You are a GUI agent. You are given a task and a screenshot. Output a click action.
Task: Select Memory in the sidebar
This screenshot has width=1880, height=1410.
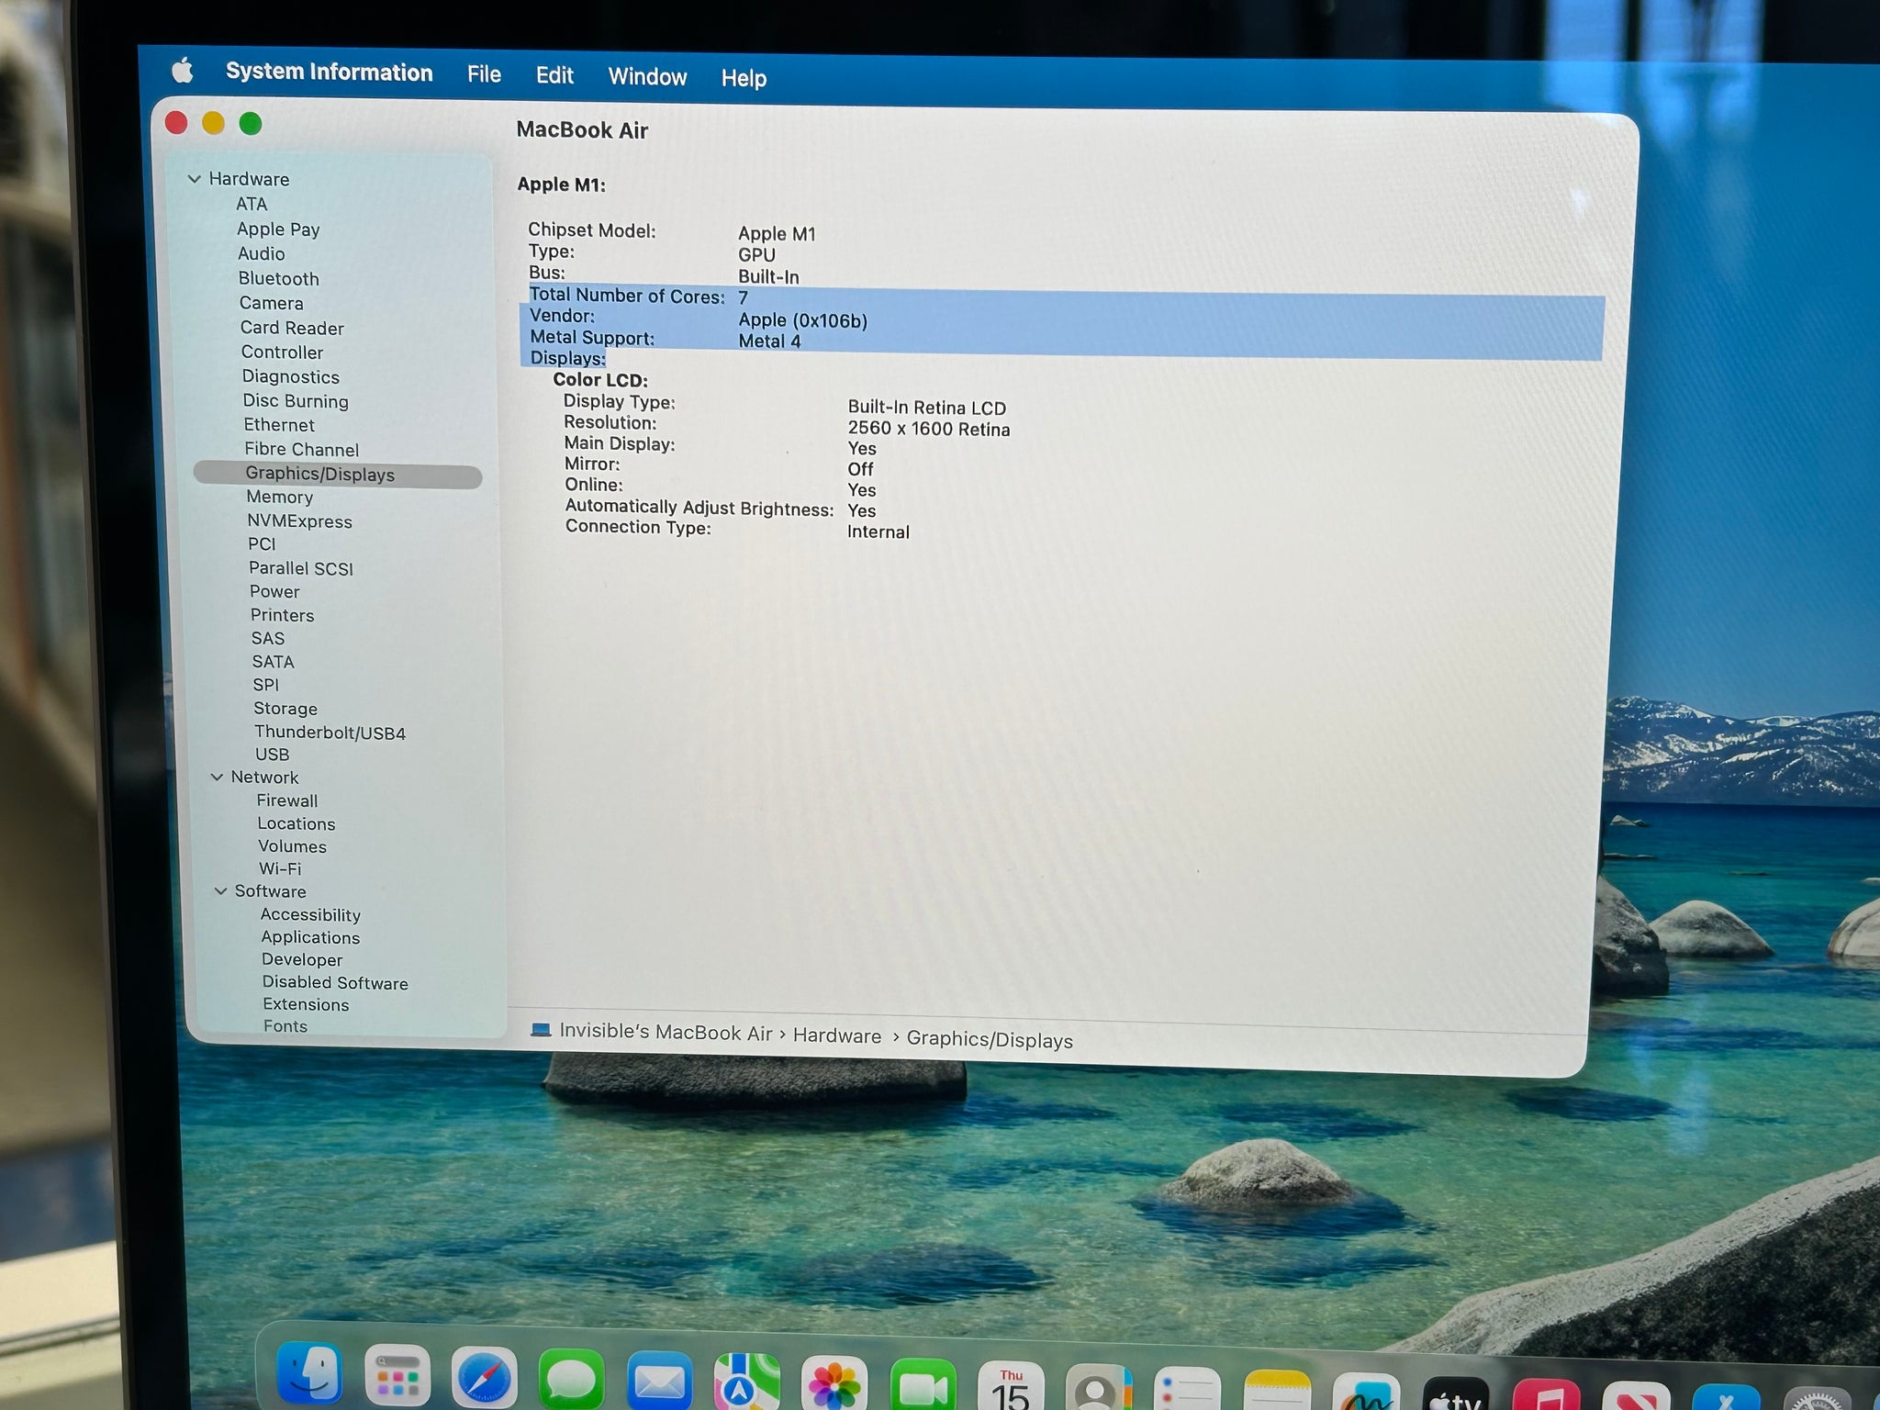279,497
